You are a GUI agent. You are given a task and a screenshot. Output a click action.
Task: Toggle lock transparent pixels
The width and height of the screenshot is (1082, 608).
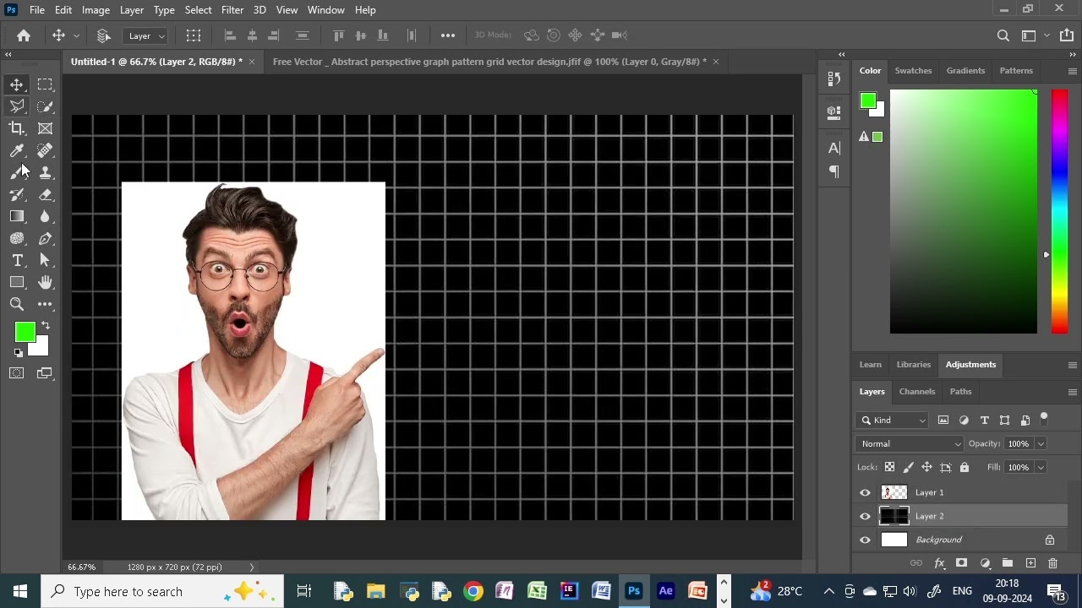[x=889, y=467]
